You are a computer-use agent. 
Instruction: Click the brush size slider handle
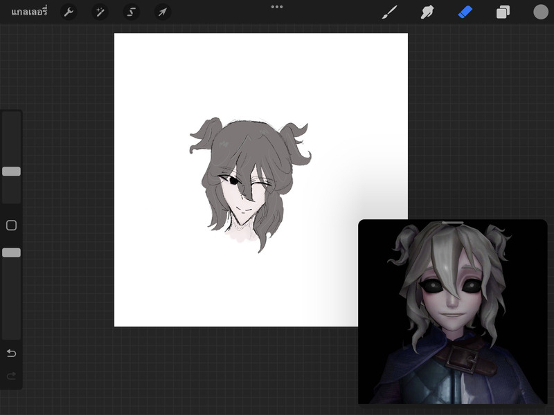point(11,172)
